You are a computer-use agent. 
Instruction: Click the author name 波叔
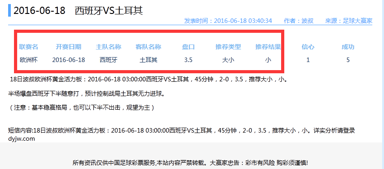[307, 21]
